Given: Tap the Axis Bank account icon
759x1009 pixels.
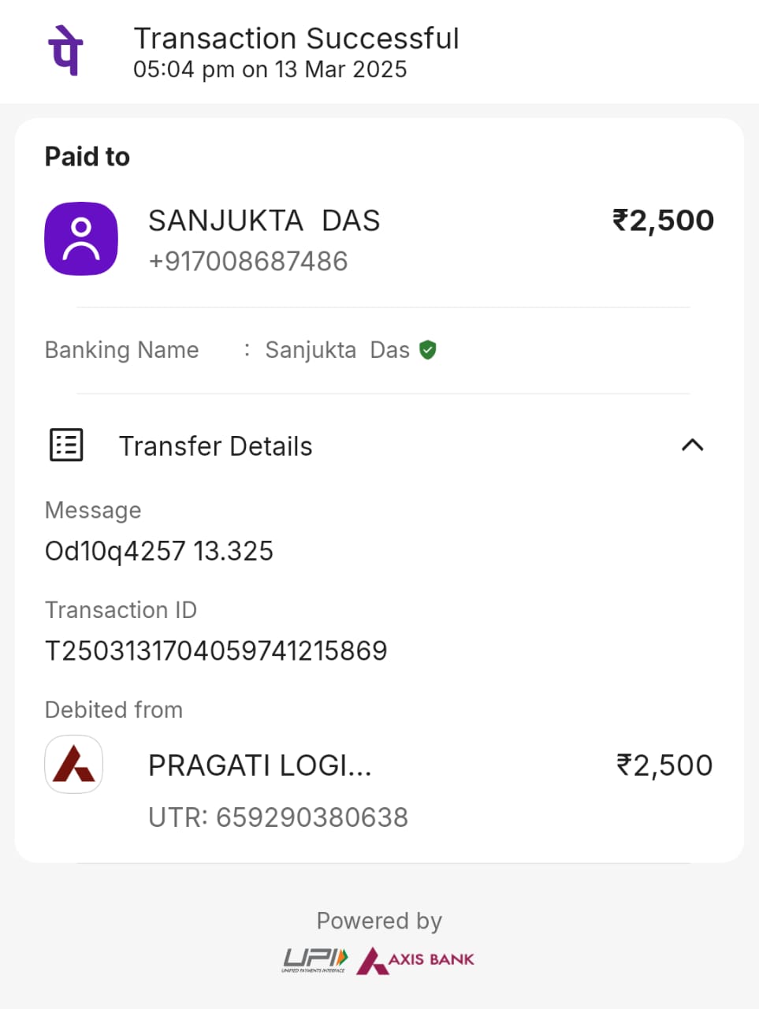Looking at the screenshot, I should coord(74,764).
